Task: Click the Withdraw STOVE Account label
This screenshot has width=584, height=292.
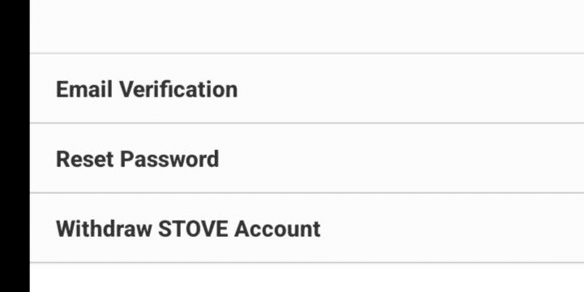Action: (188, 229)
